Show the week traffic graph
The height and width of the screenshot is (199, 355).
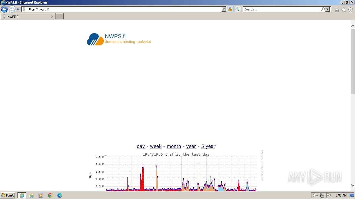(156, 146)
